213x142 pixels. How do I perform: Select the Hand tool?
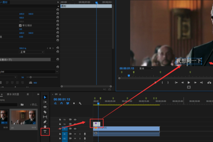pyautogui.click(x=45, y=126)
